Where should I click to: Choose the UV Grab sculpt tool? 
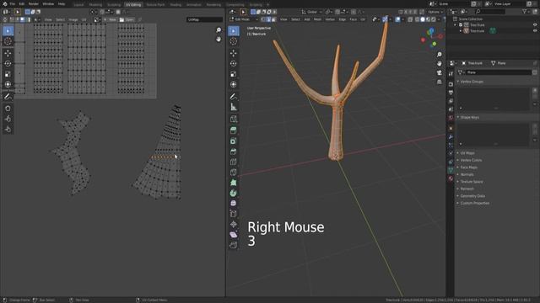tap(8, 109)
